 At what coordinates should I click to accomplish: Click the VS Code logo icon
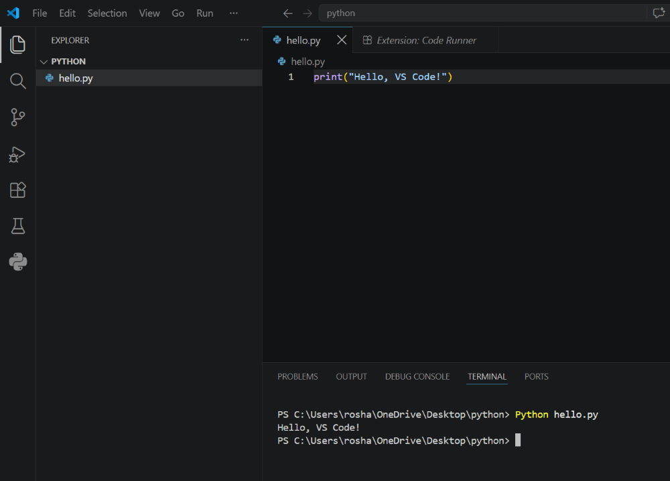(13, 13)
